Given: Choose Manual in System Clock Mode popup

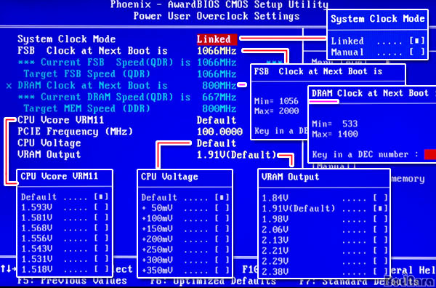Looking at the screenshot, I should point(378,52).
